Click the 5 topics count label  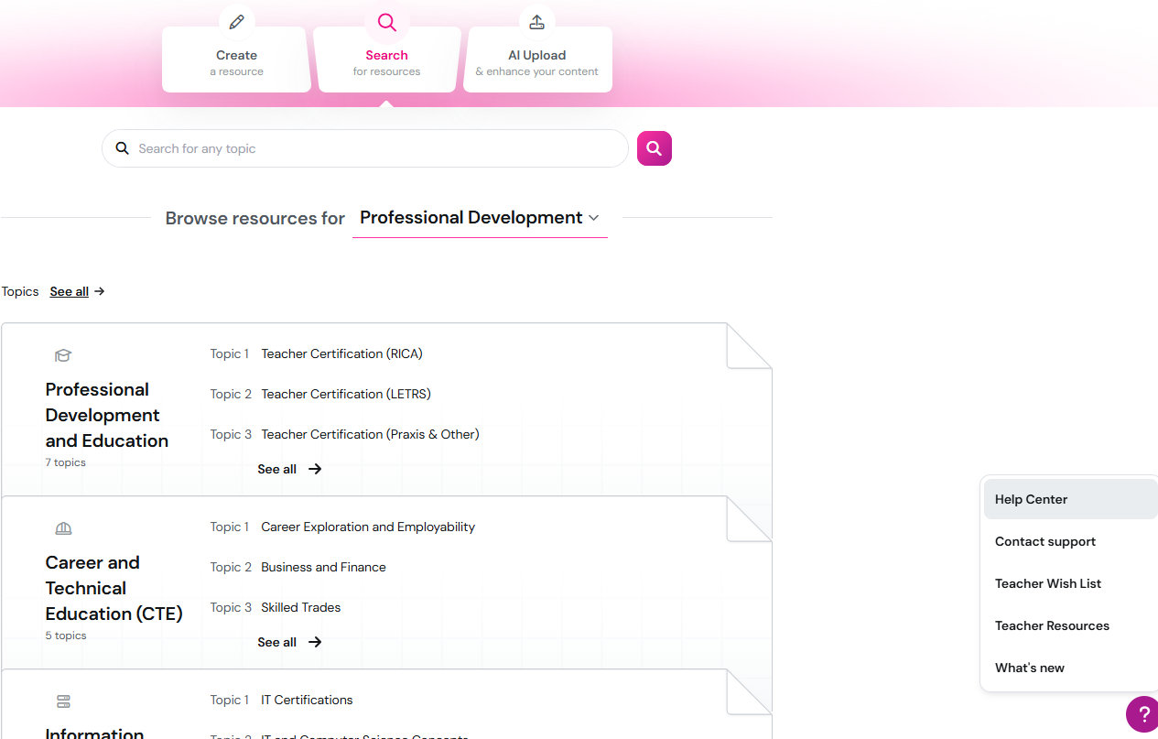pyautogui.click(x=66, y=636)
